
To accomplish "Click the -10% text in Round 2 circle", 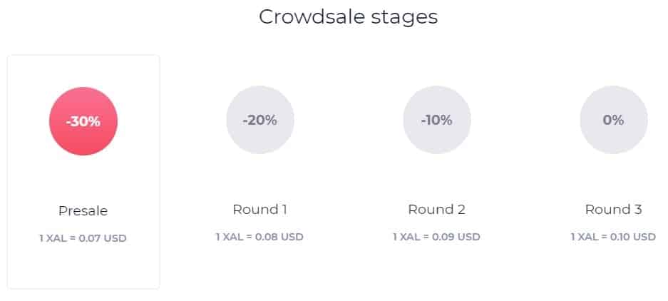I will [437, 121].
